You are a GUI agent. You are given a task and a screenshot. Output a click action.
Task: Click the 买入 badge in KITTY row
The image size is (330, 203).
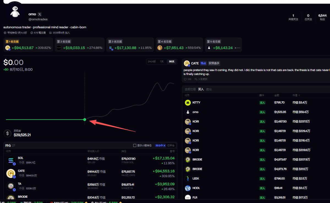(262, 103)
